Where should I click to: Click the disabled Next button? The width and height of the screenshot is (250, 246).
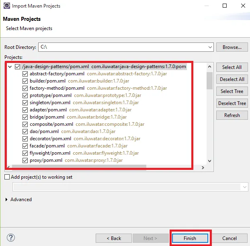coord(150,238)
